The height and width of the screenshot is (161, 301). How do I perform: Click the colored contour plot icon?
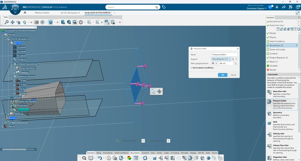click(129, 158)
